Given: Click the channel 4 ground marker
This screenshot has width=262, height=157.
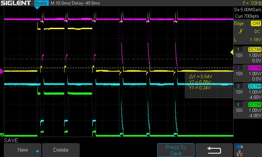Looking at the screenshot, I should [2, 135].
